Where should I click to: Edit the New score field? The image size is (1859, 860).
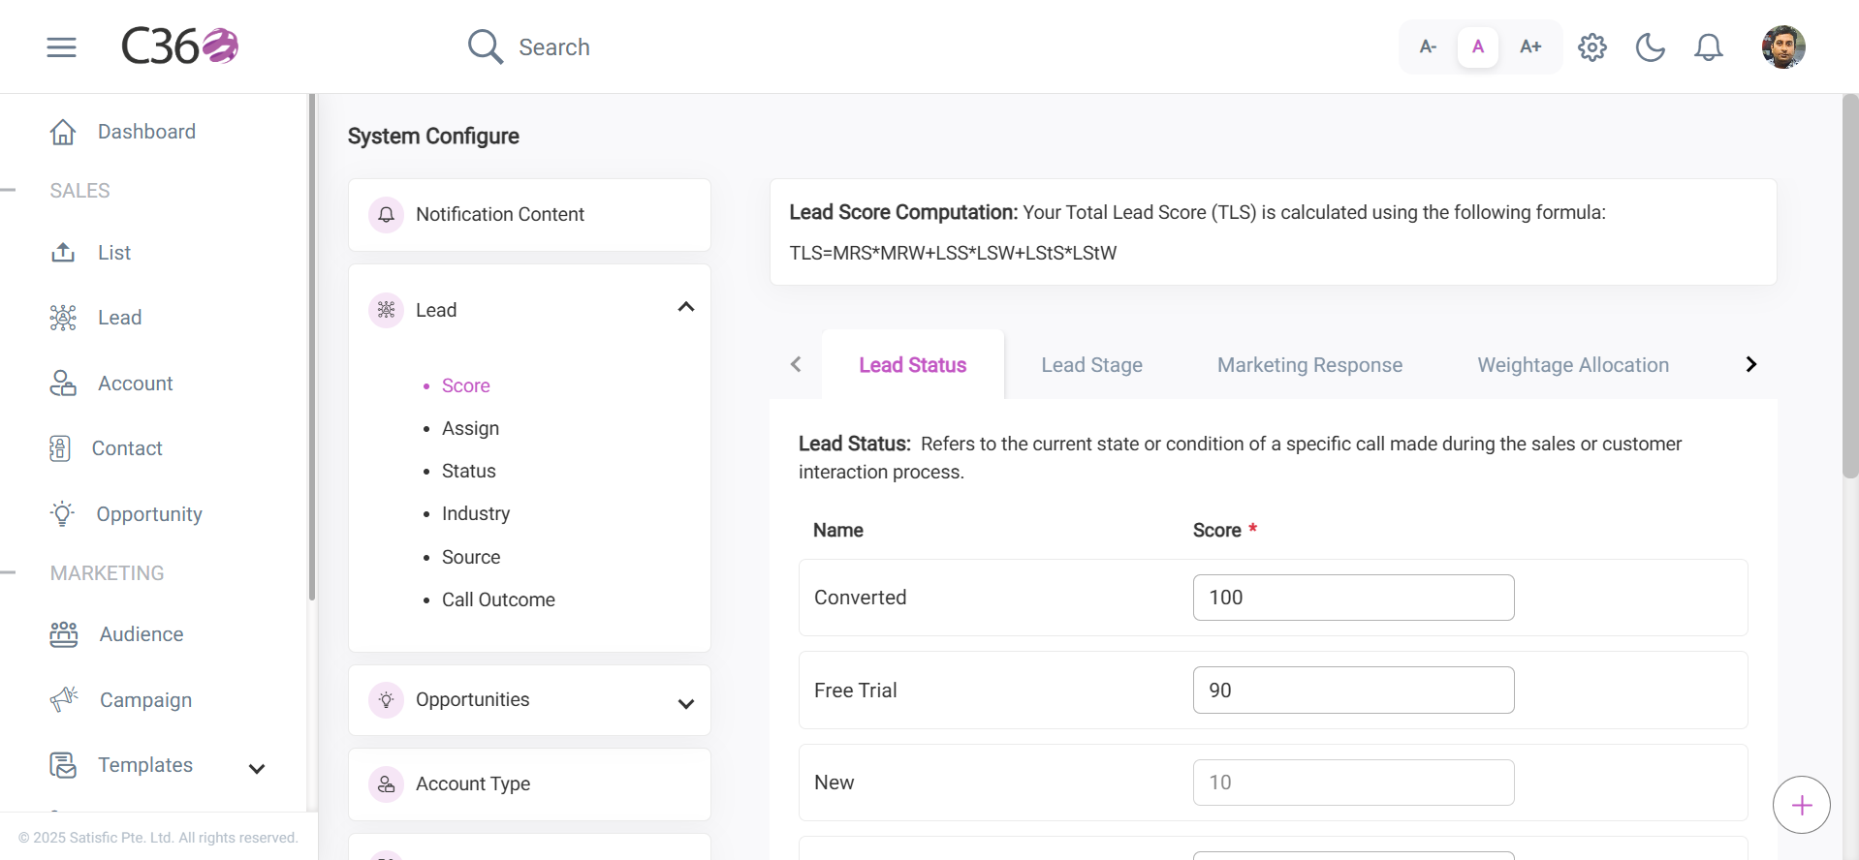click(x=1353, y=783)
